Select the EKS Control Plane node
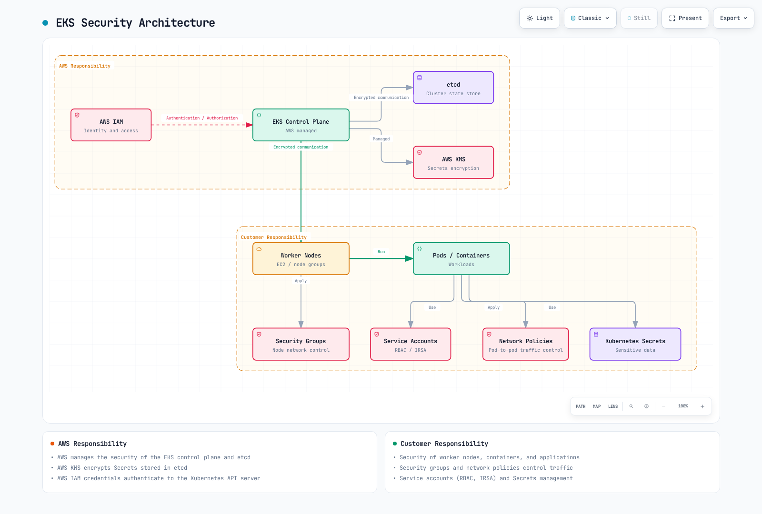The width and height of the screenshot is (762, 514). click(x=301, y=125)
